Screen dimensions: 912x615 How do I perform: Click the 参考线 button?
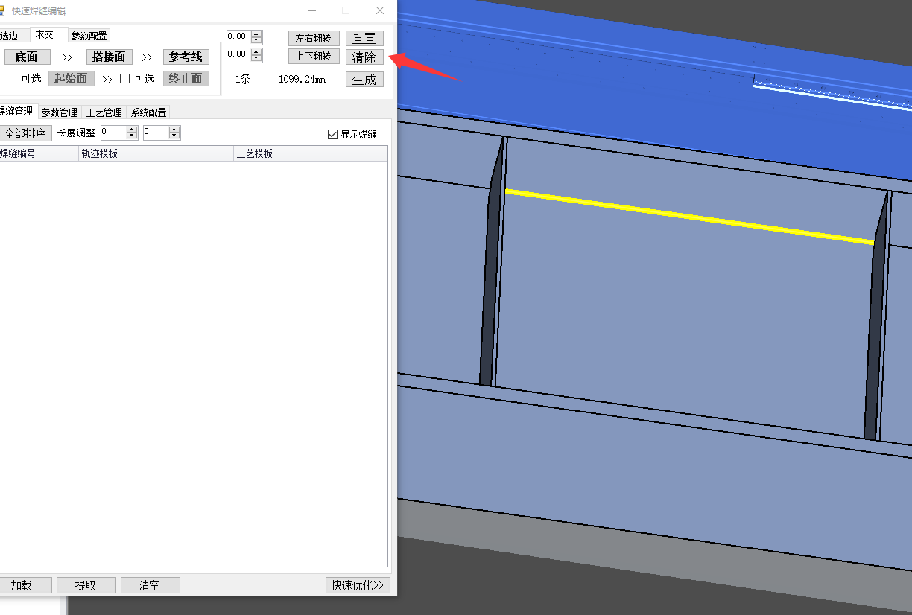click(x=186, y=57)
